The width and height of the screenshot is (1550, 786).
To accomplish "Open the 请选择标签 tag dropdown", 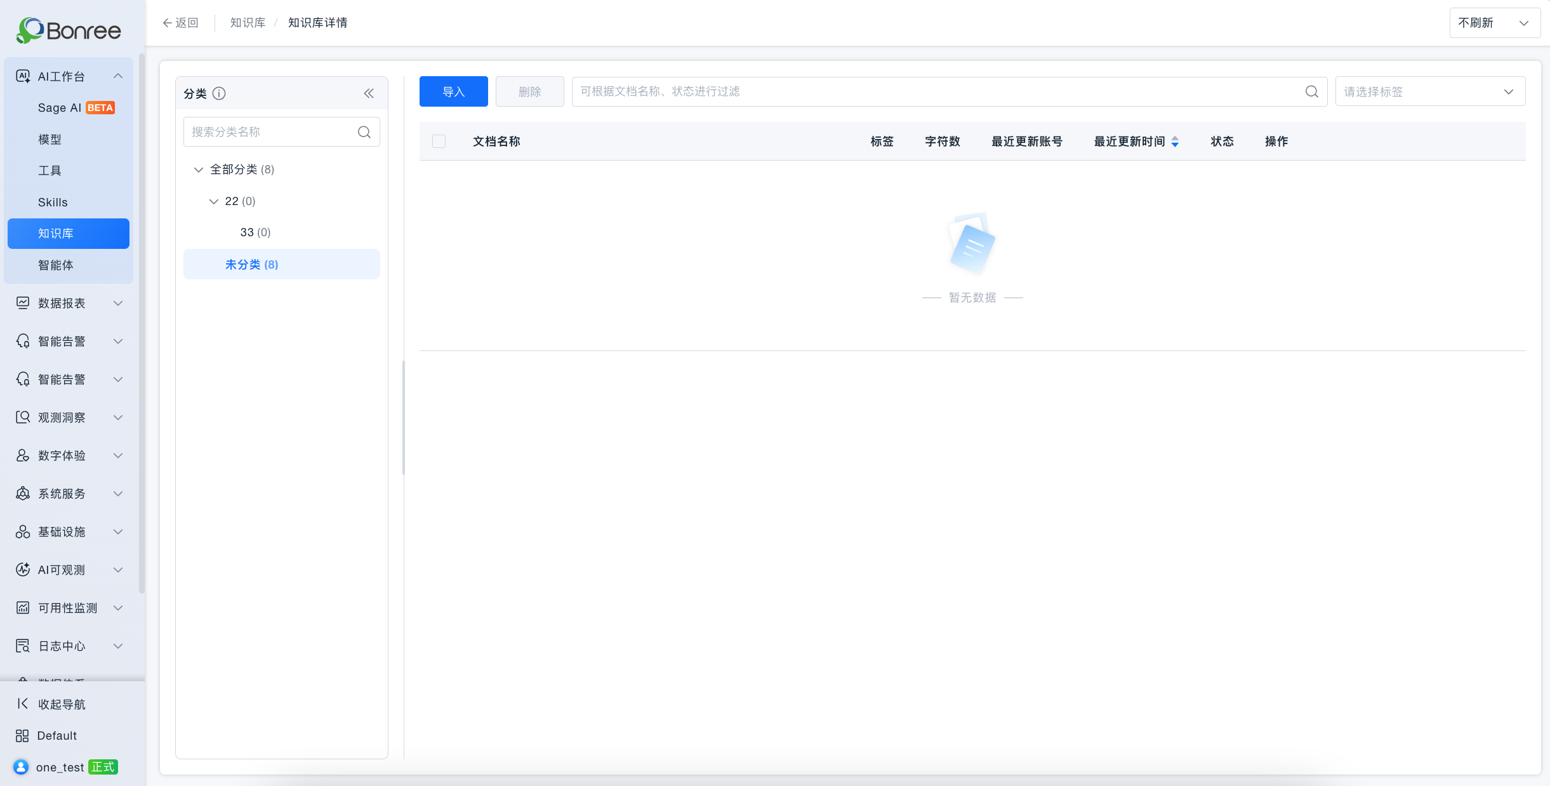I will pos(1430,91).
